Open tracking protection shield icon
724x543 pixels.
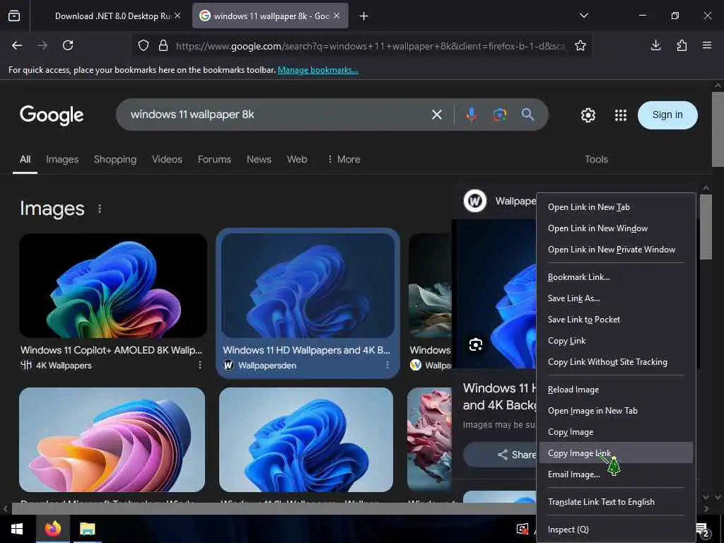point(144,45)
